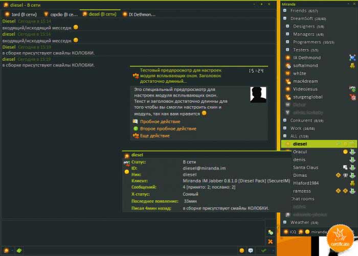This screenshot has height=256, width=358.
Task: Collapse the DreamSoft group
Action: 285,18
